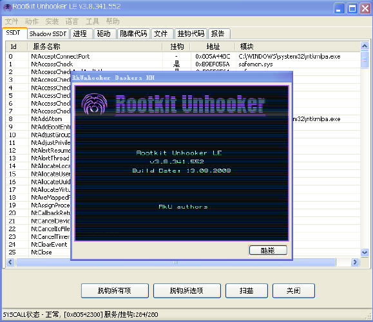Image resolution: width=373 pixels, height=322 pixels.
Task: Click the horizontal scrollbar right arrow
Action: [x=355, y=262]
